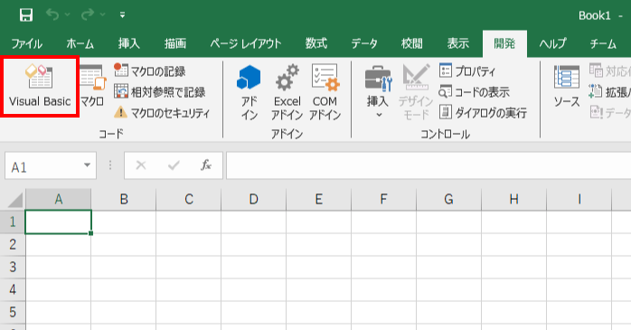Click into the formula bar input
This screenshot has width=631, height=330.
coord(429,165)
